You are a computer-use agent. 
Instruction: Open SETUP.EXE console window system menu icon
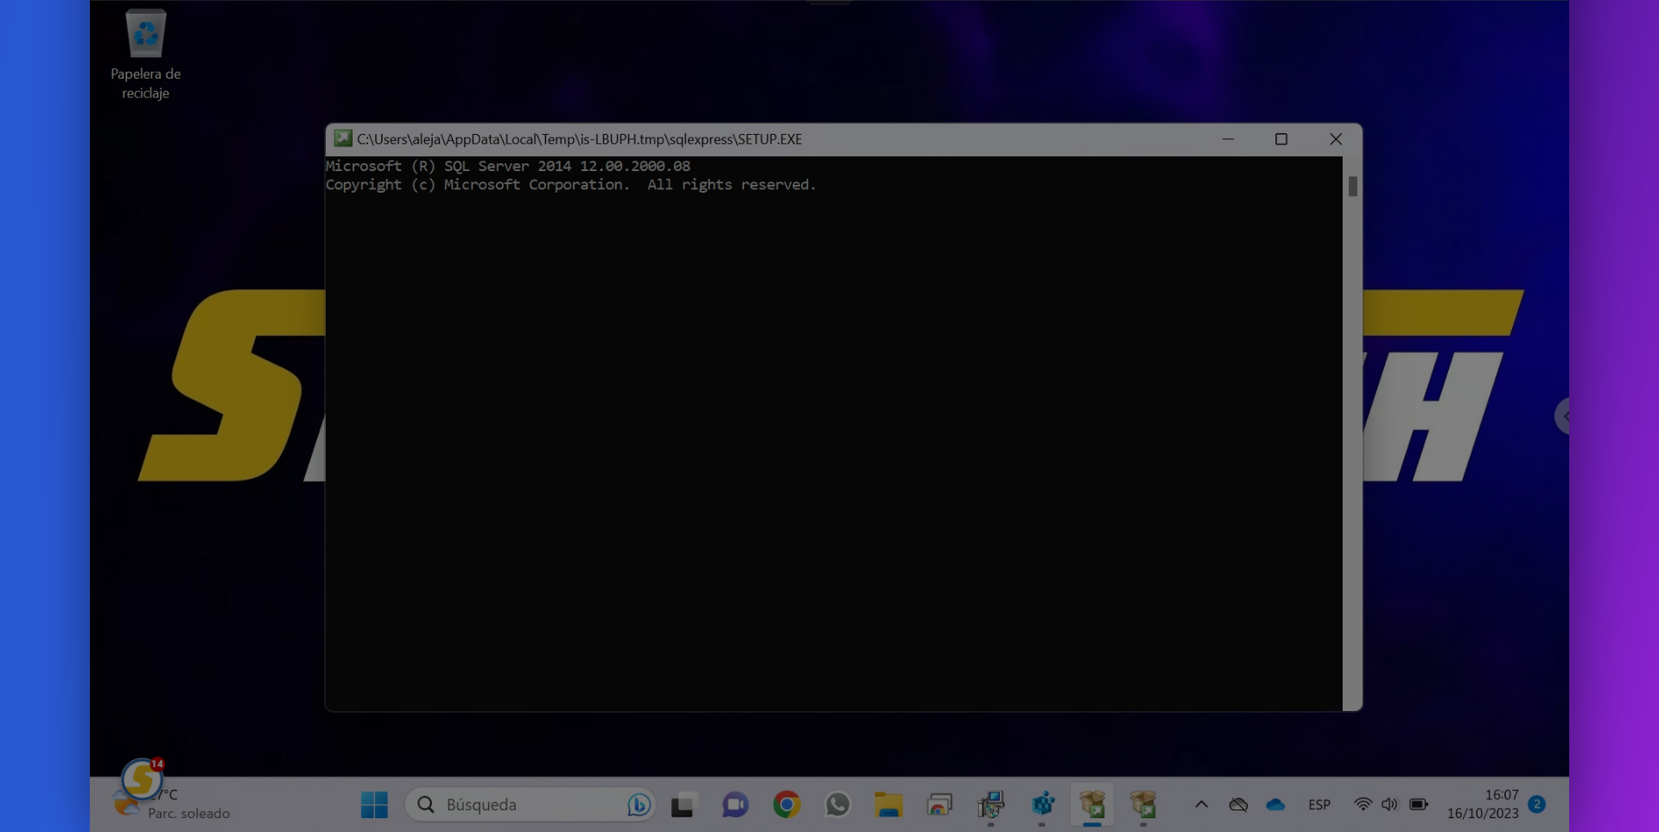(x=343, y=138)
